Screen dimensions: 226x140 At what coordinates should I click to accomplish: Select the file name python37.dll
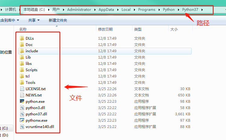tap(36, 114)
